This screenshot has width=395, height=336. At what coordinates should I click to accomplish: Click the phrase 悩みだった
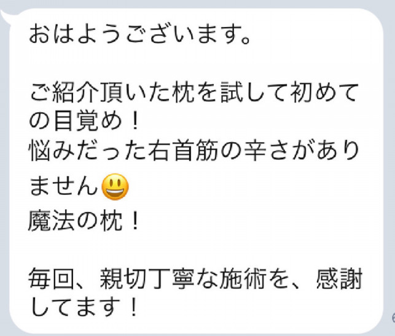click(87, 150)
